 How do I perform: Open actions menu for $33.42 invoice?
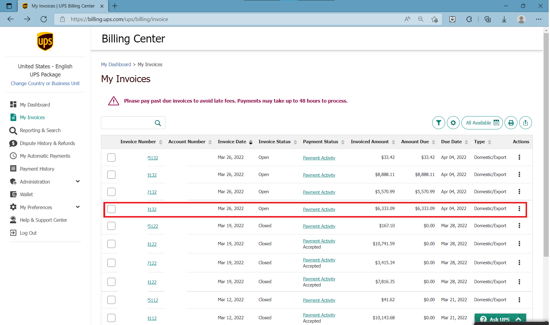coord(519,157)
